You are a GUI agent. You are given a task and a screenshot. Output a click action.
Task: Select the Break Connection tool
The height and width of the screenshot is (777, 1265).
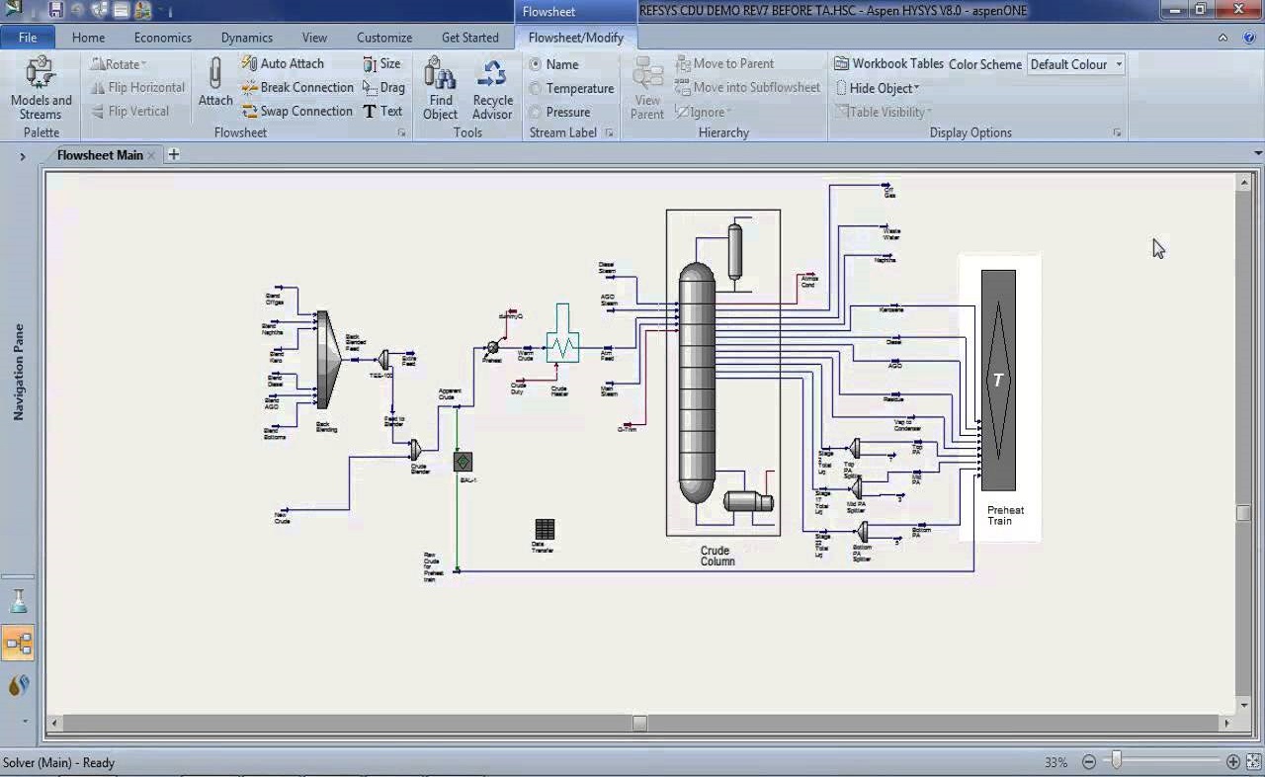point(297,87)
